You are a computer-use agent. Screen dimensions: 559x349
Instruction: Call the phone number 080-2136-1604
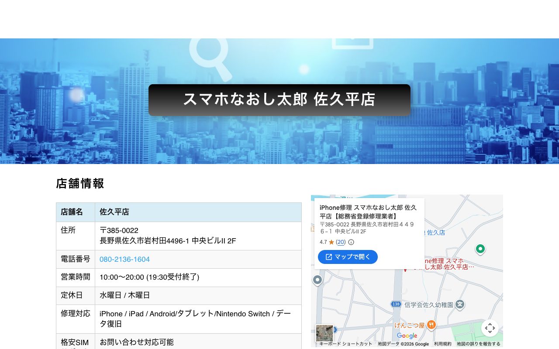click(x=124, y=259)
